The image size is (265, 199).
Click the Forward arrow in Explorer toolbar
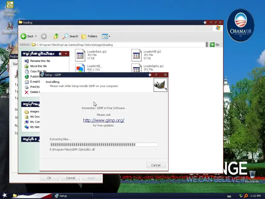point(43,36)
